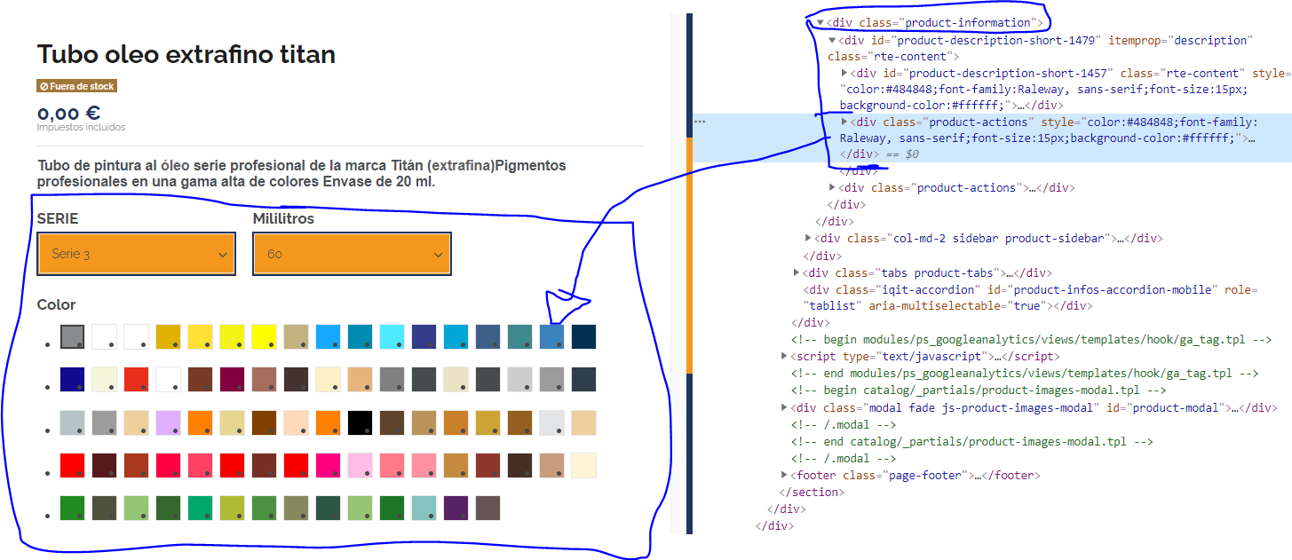This screenshot has width=1292, height=560.
Task: Click the Fuera de stock badge
Action: [x=77, y=86]
